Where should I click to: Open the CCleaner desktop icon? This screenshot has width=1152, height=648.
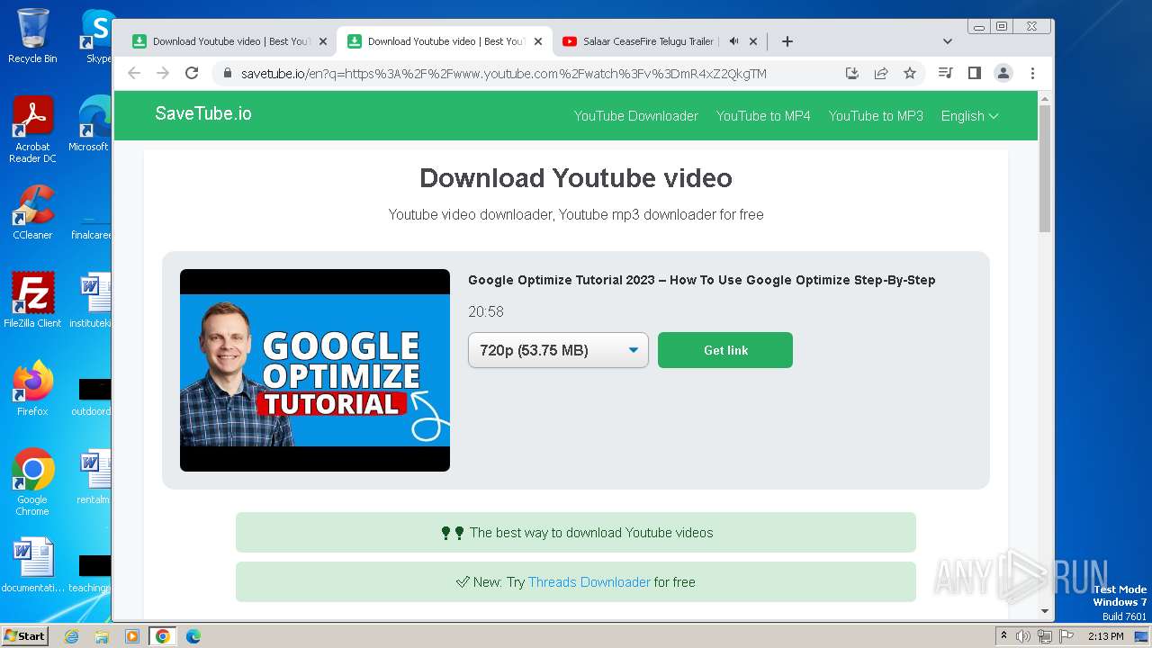32,212
